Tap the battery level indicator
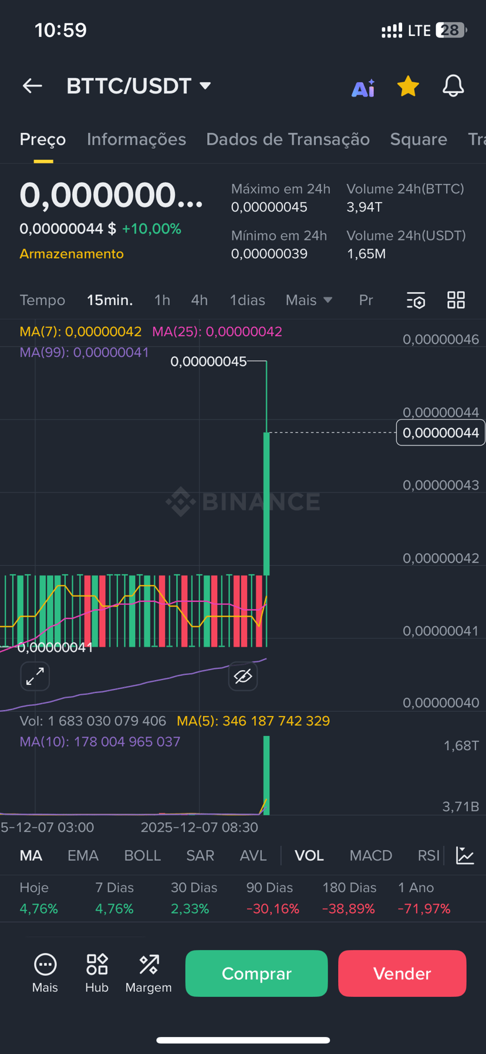Image resolution: width=486 pixels, height=1054 pixels. pos(451,30)
